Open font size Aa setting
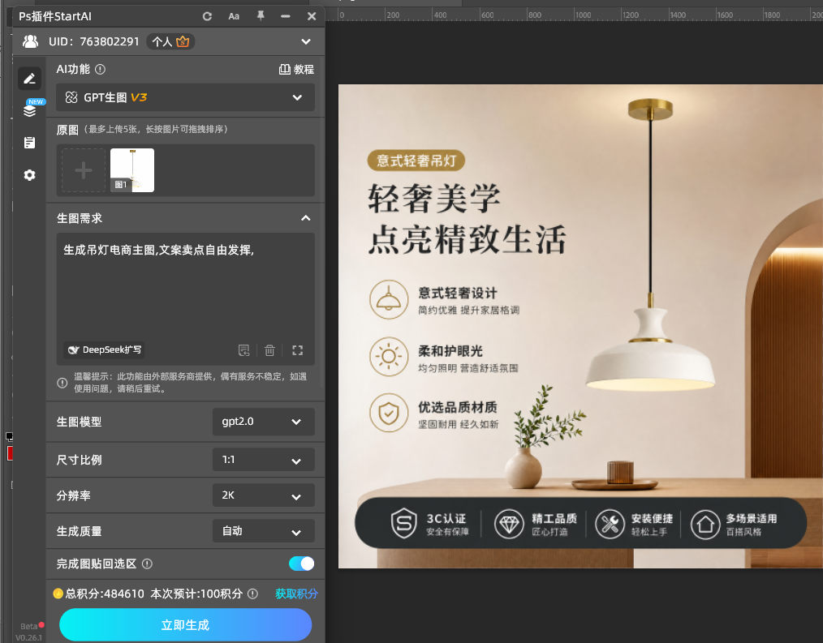The height and width of the screenshot is (643, 823). tap(234, 16)
